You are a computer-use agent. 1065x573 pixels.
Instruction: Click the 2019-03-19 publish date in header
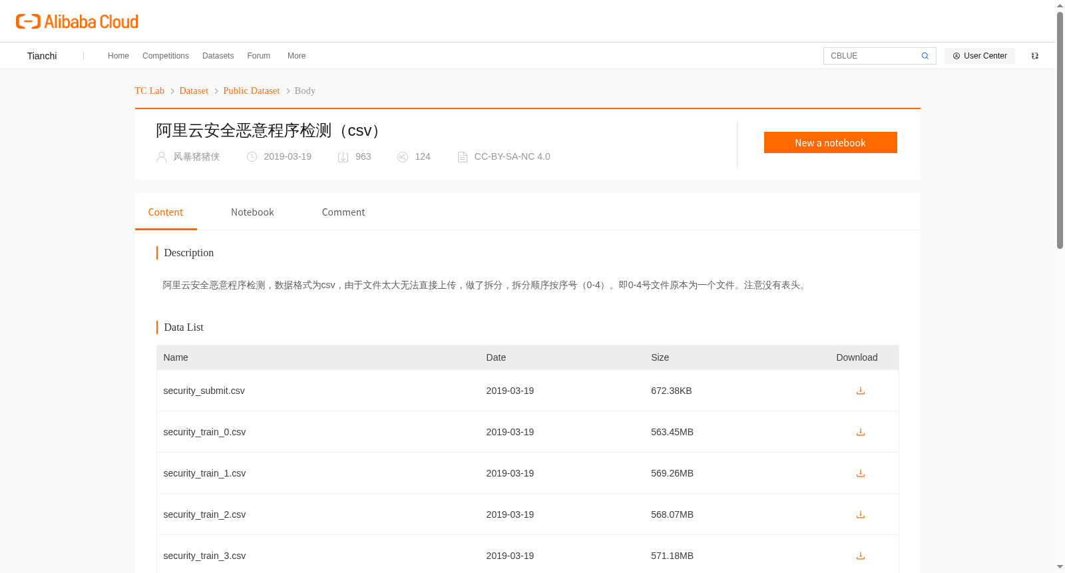pyautogui.click(x=288, y=157)
